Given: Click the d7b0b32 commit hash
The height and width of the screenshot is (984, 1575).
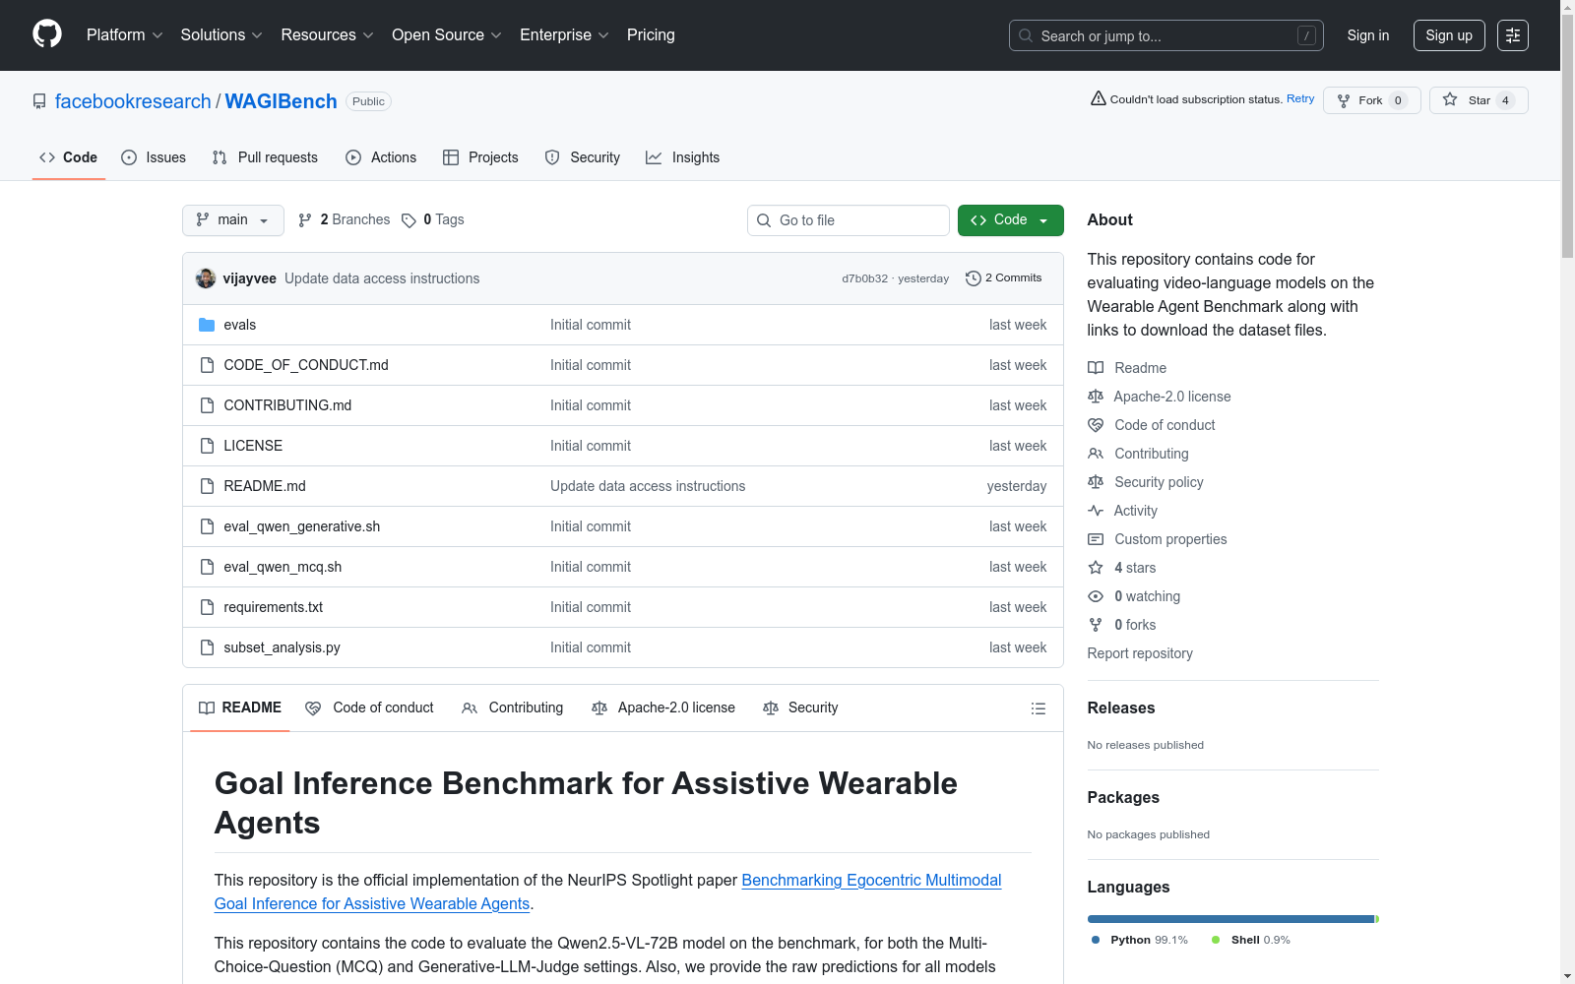Looking at the screenshot, I should (864, 278).
